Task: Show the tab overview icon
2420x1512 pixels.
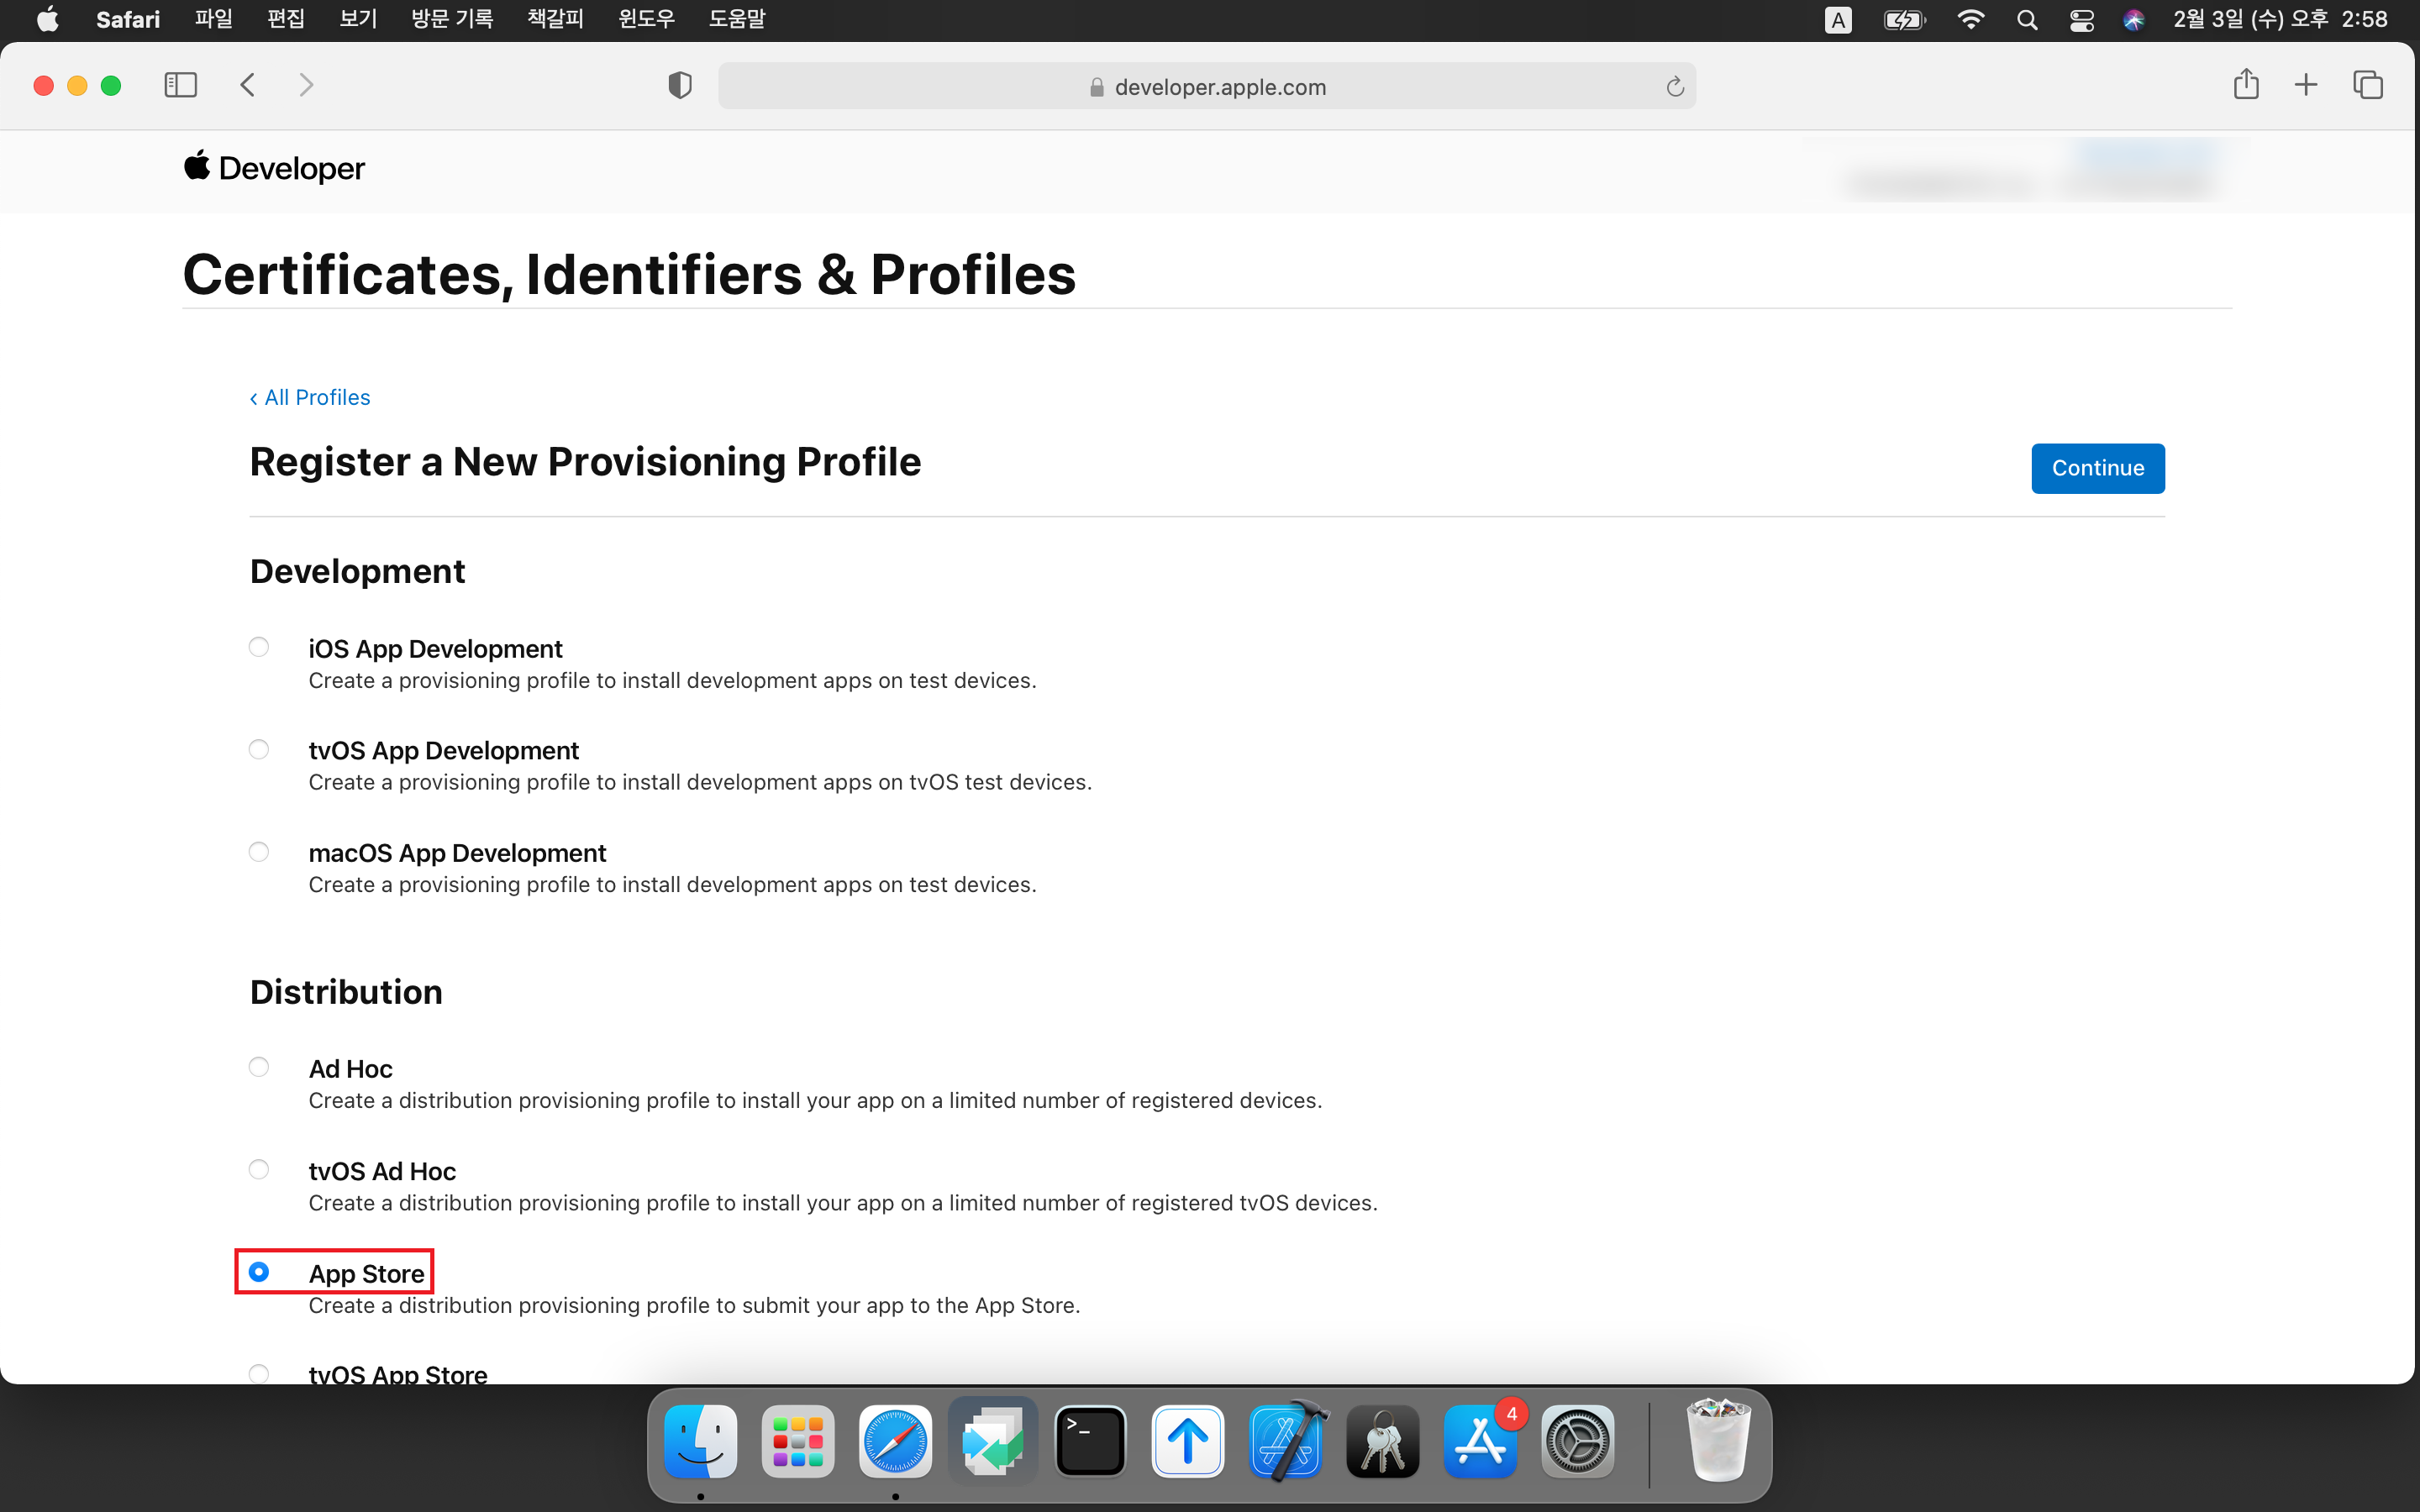Action: (x=2368, y=85)
